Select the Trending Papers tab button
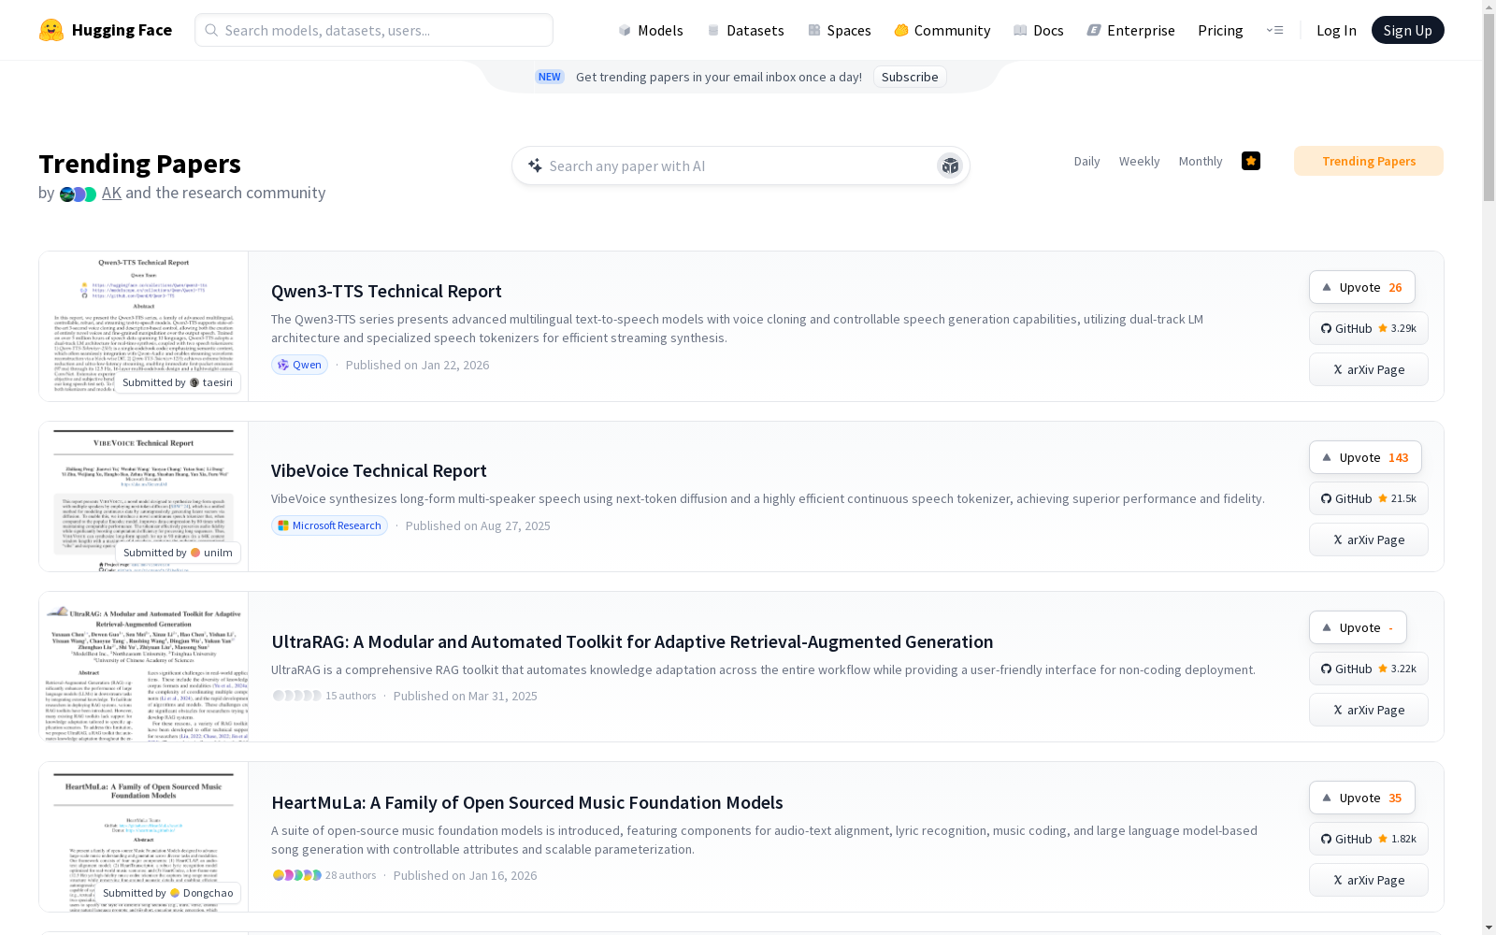Screen dimensions: 1496x935 [1369, 161]
